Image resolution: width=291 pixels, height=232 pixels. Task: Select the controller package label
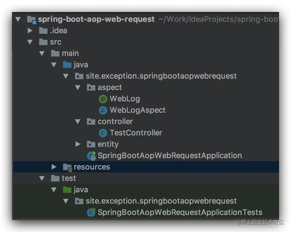(x=115, y=122)
